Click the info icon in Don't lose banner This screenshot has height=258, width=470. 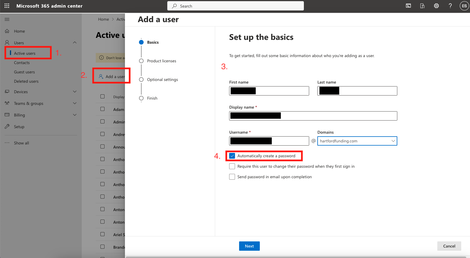pyautogui.click(x=101, y=58)
